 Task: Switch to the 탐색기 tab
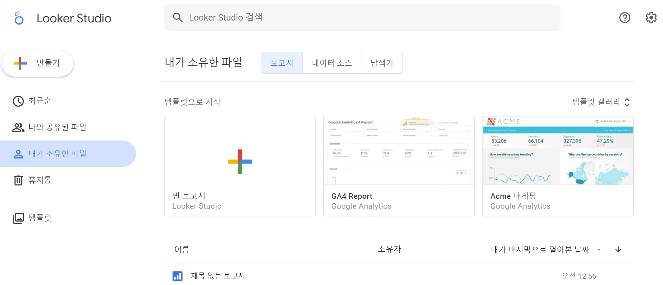point(382,63)
